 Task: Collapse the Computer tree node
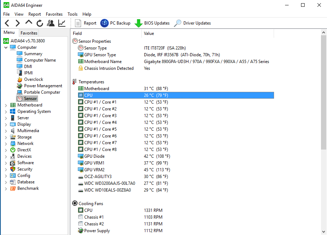pos(6,47)
